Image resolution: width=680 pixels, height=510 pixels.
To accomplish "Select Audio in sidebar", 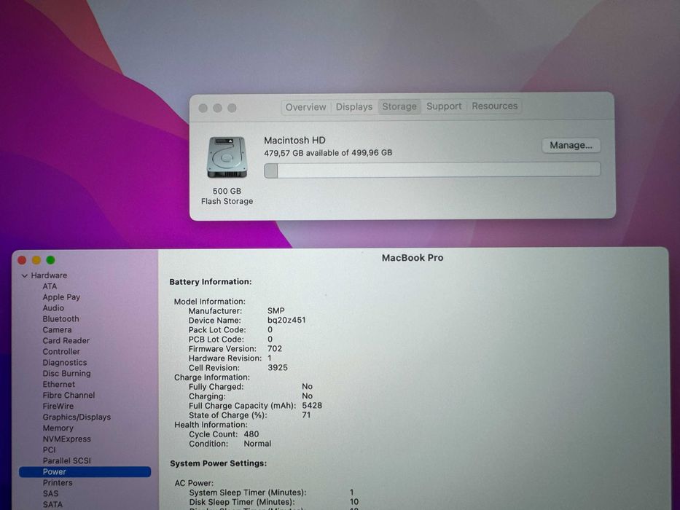I will (x=53, y=308).
